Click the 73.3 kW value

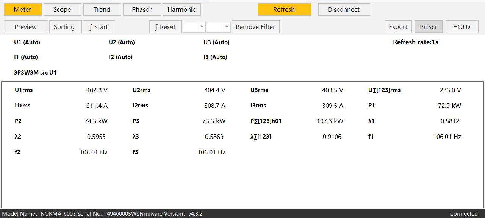tap(214, 121)
